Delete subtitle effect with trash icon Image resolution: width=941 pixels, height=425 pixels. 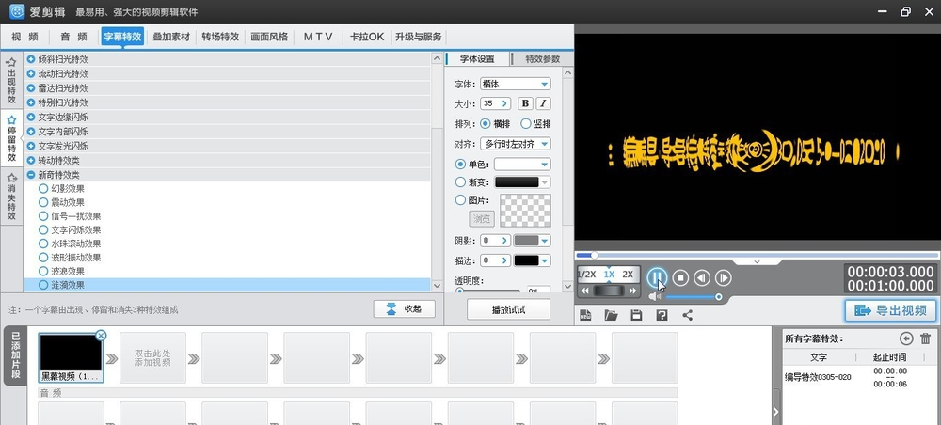click(925, 338)
